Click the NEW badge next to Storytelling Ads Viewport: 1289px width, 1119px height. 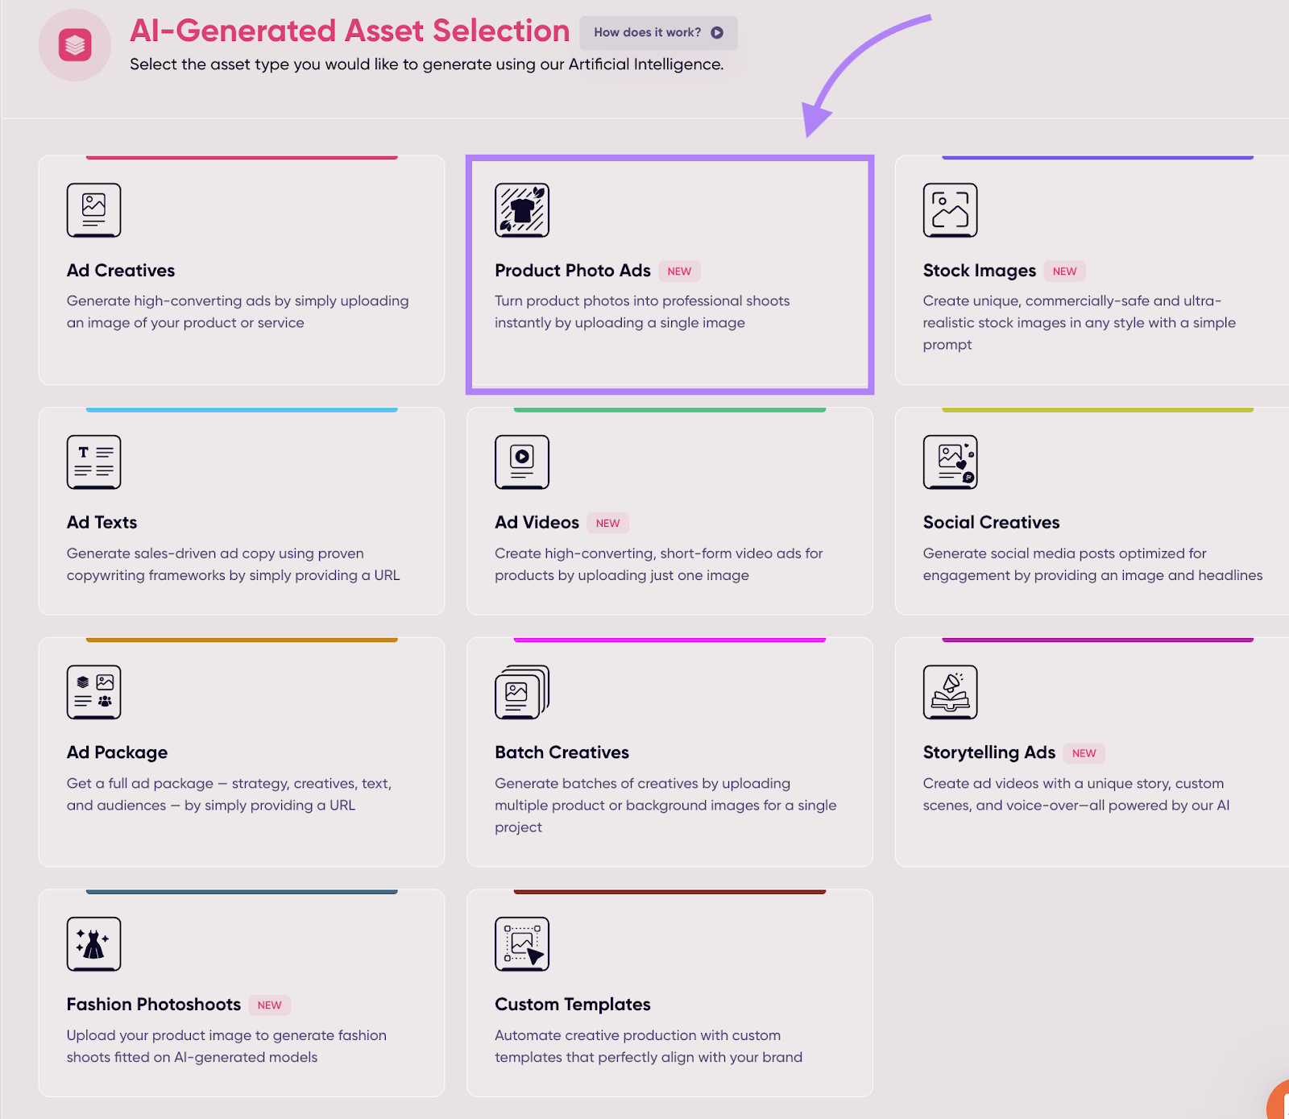[x=1084, y=753]
